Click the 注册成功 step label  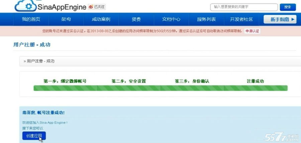(255, 81)
